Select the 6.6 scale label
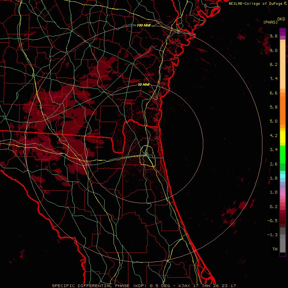Viewport: 288px width, 288px height. point(274,93)
